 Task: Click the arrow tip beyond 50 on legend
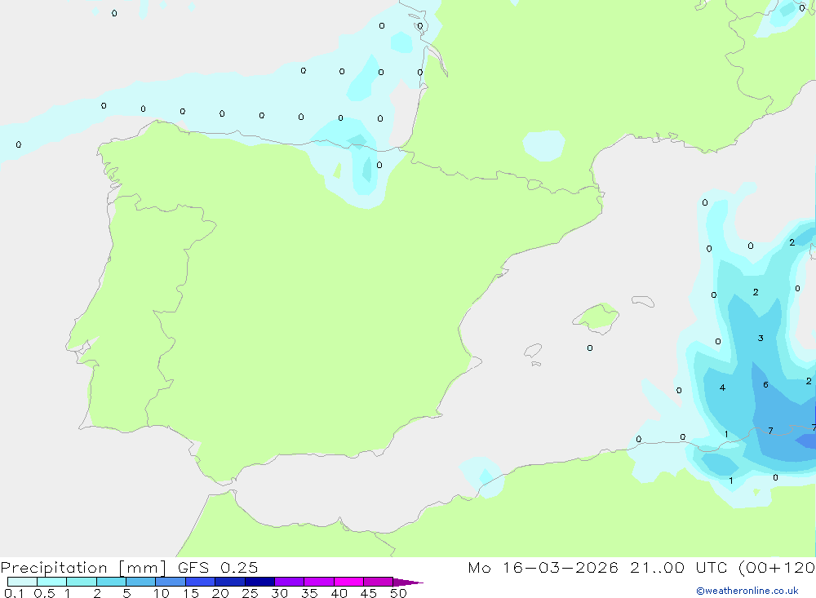click(x=409, y=582)
